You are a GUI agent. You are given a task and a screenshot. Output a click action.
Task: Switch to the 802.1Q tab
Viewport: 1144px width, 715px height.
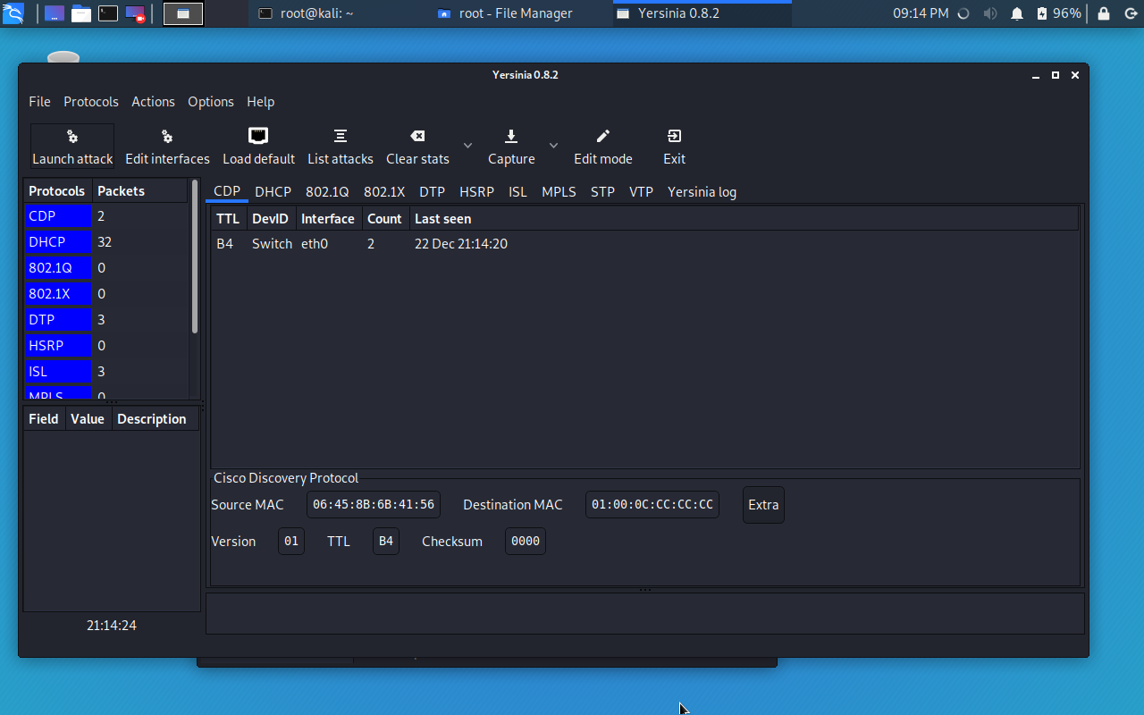[327, 192]
